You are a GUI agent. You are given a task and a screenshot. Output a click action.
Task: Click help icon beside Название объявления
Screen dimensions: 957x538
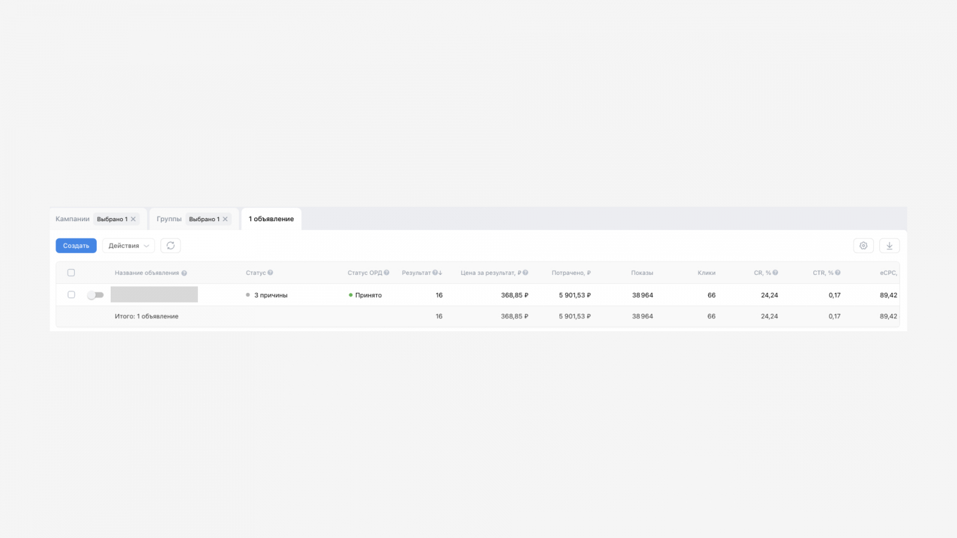pyautogui.click(x=184, y=273)
